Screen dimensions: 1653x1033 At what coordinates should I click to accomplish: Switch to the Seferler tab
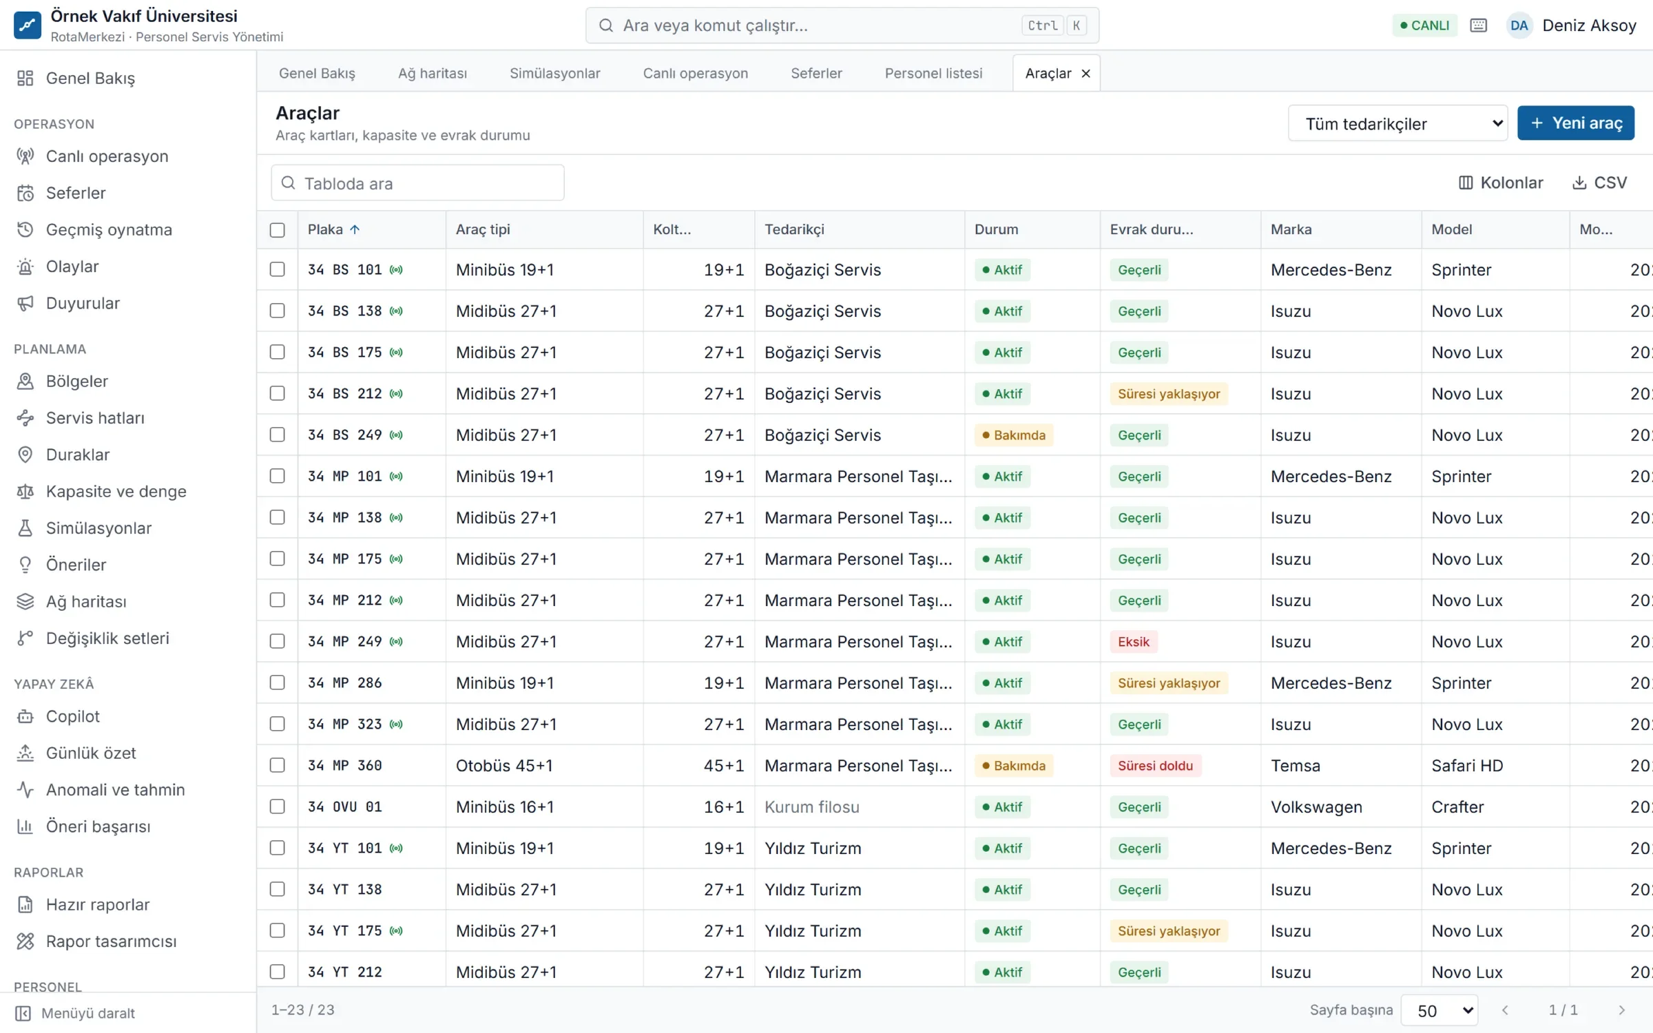point(816,73)
